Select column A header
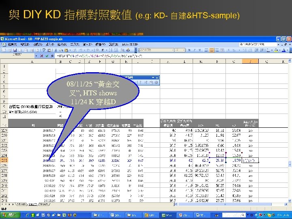The width and height of the screenshot is (292, 219). tap(32, 61)
